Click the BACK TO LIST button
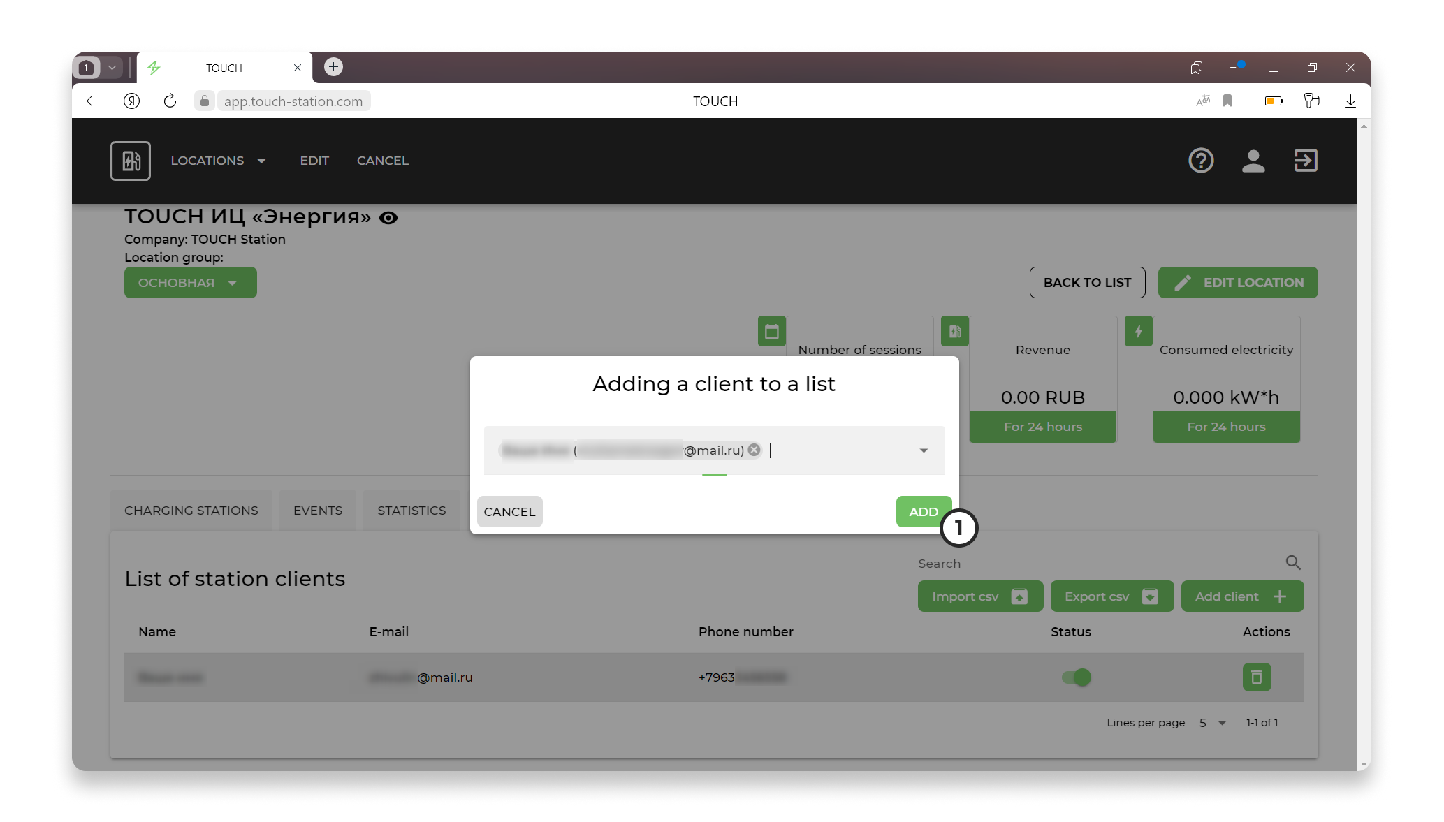The width and height of the screenshot is (1444, 822). tap(1087, 283)
